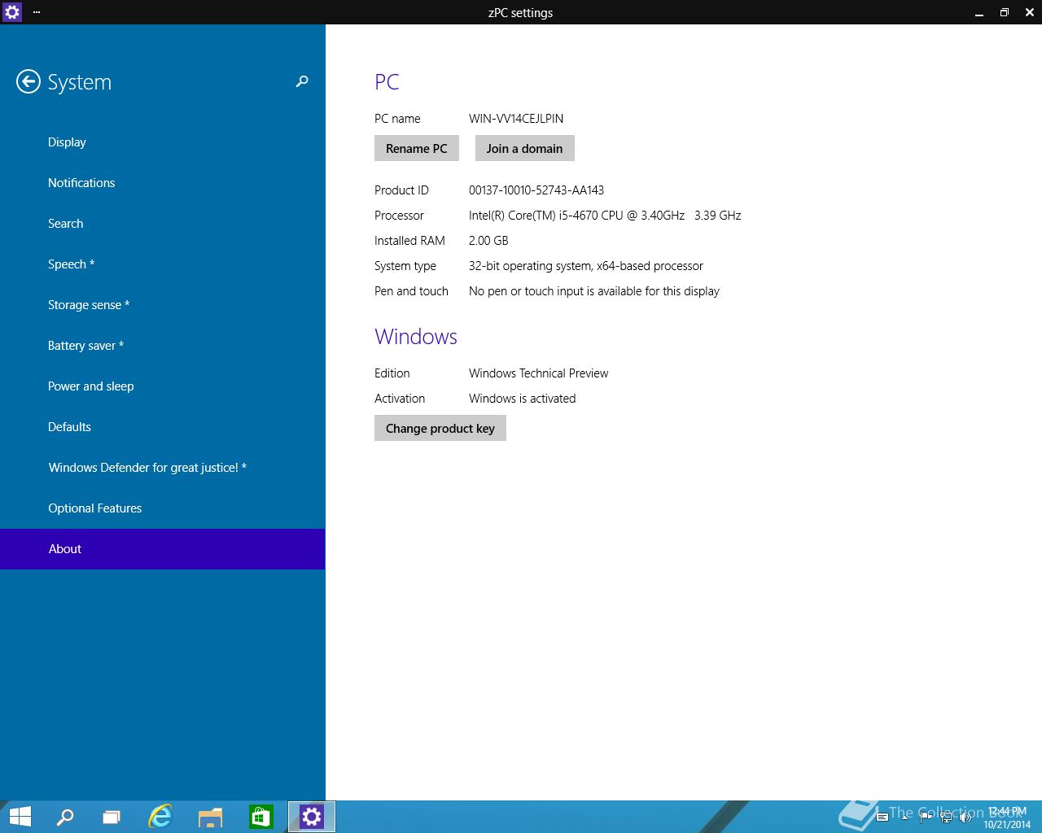Screen dimensions: 1042x833
Task: Open the title bar ellipsis menu
Action: (37, 12)
